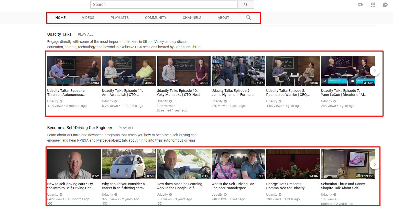Click Udacity channel name under Episode 9 Jamie Hyneman
The width and height of the screenshot is (393, 212).
(217, 101)
